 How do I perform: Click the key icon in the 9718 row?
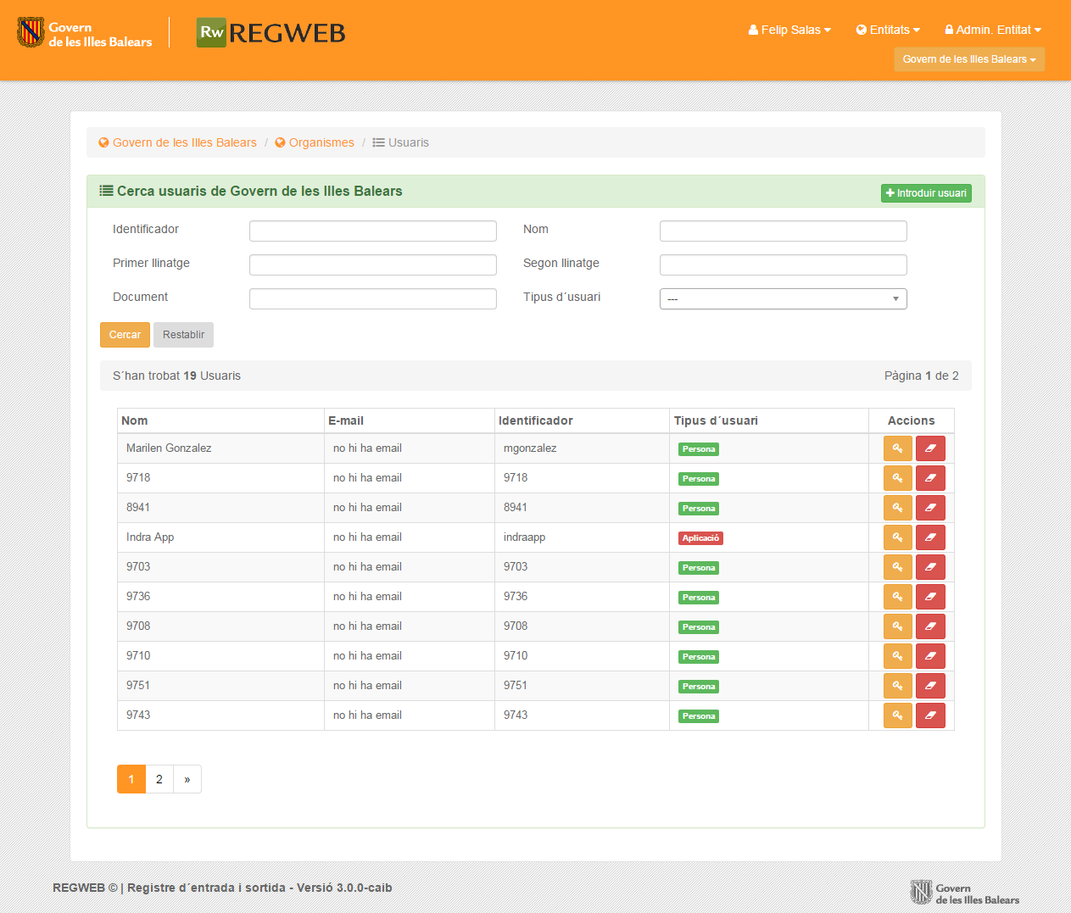point(897,478)
